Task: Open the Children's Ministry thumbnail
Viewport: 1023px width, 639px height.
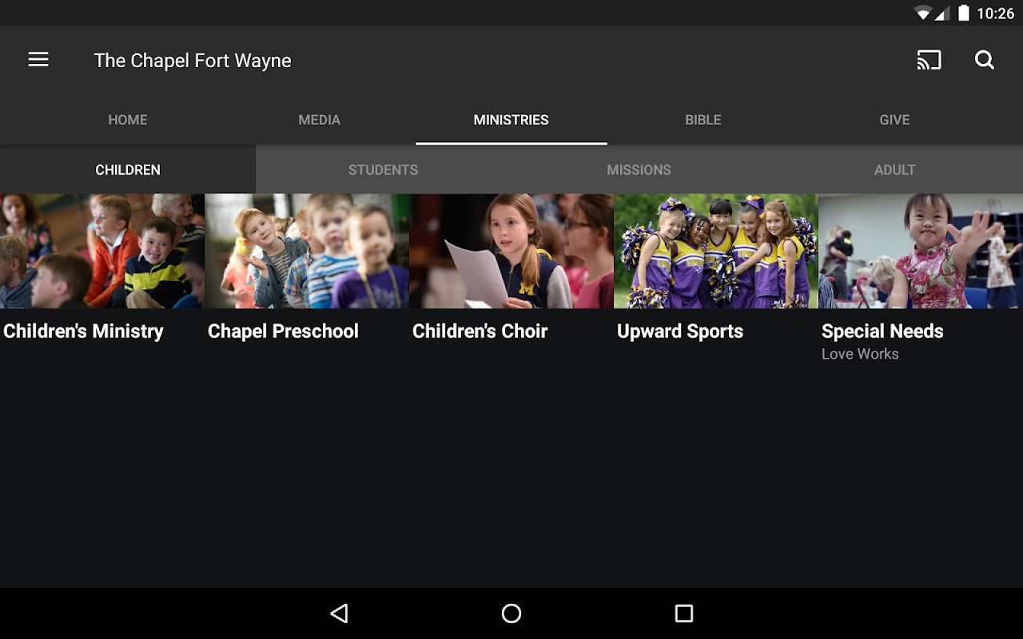Action: [x=102, y=251]
